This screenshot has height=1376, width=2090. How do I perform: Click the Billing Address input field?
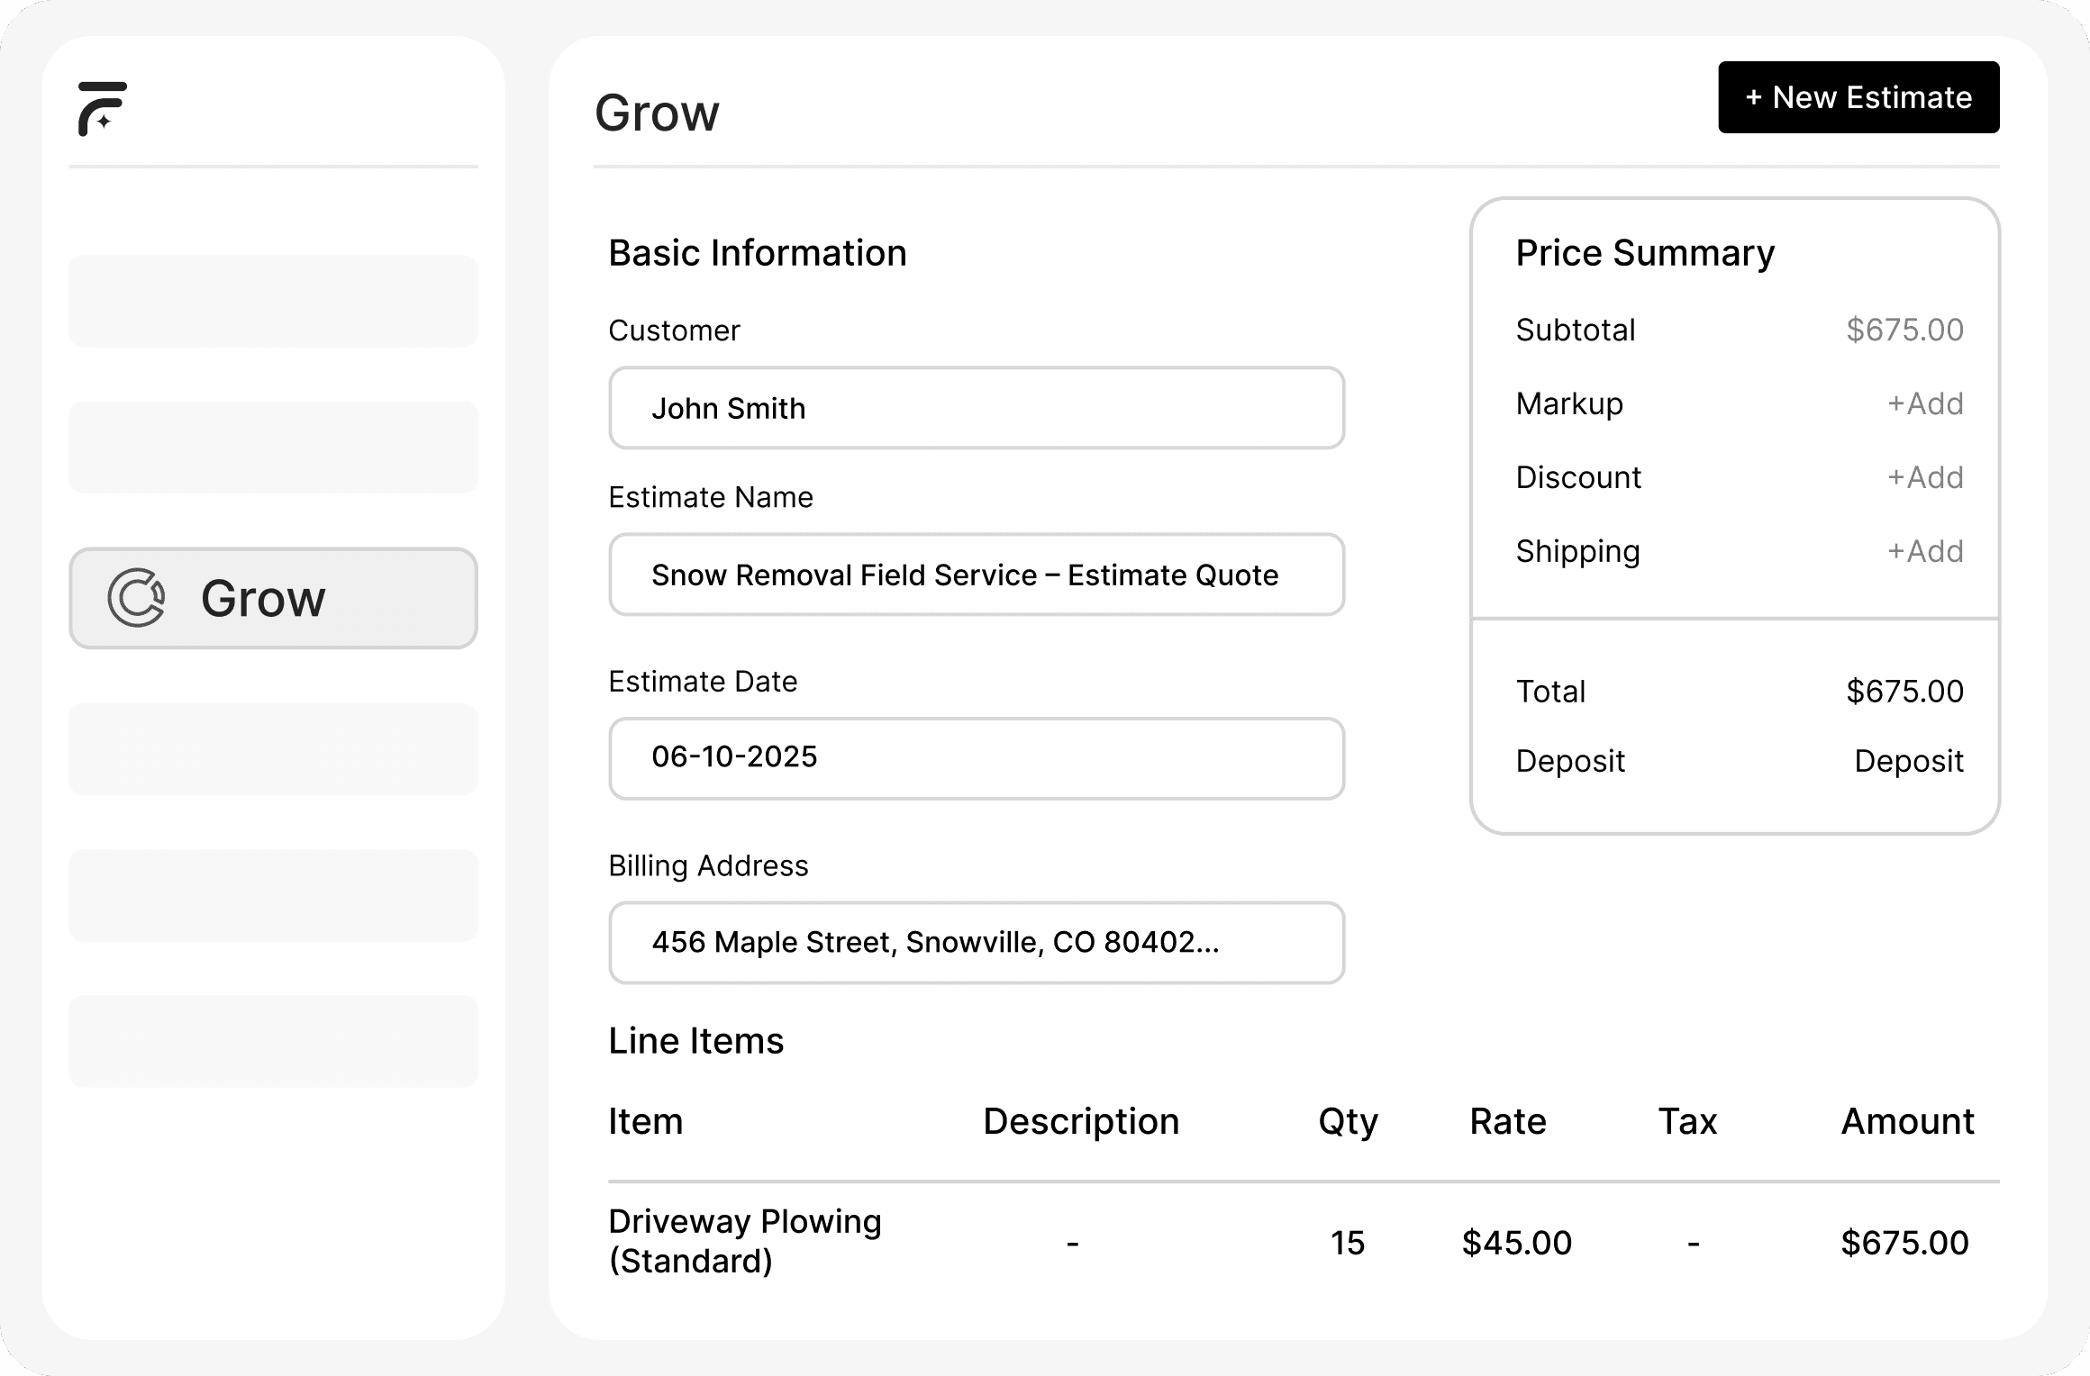(976, 942)
